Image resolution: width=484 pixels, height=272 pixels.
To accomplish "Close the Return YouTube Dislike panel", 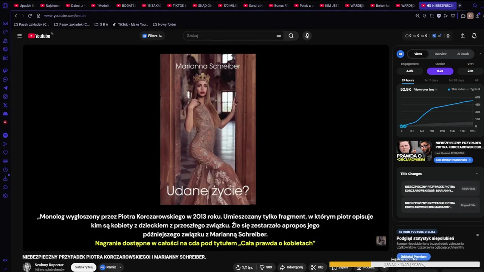I will (477, 235).
